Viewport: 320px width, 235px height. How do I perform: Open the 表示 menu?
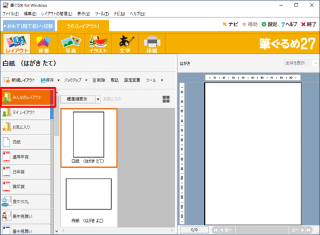84,14
